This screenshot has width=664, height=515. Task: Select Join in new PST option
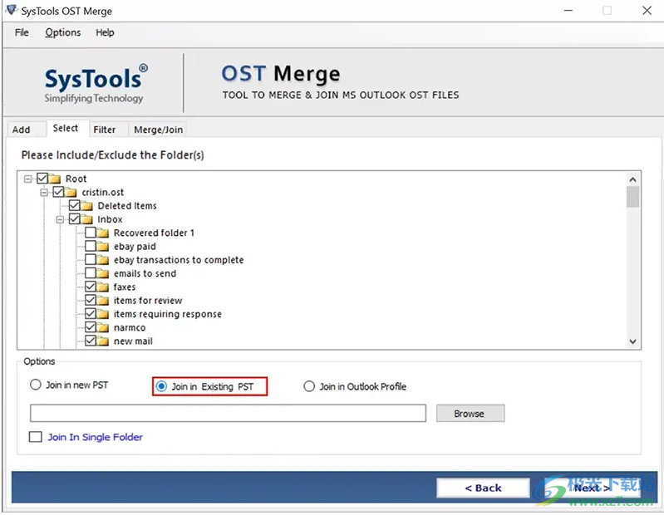click(35, 385)
